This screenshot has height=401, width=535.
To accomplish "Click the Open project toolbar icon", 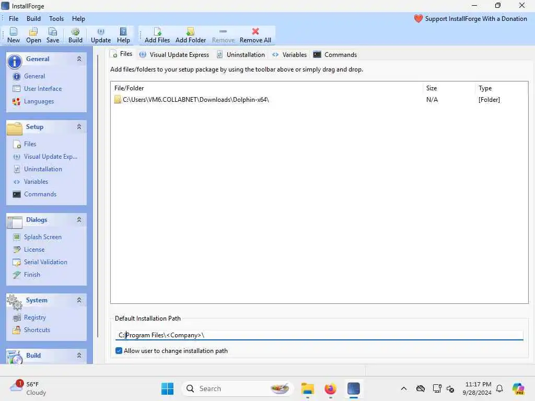I will [x=33, y=35].
